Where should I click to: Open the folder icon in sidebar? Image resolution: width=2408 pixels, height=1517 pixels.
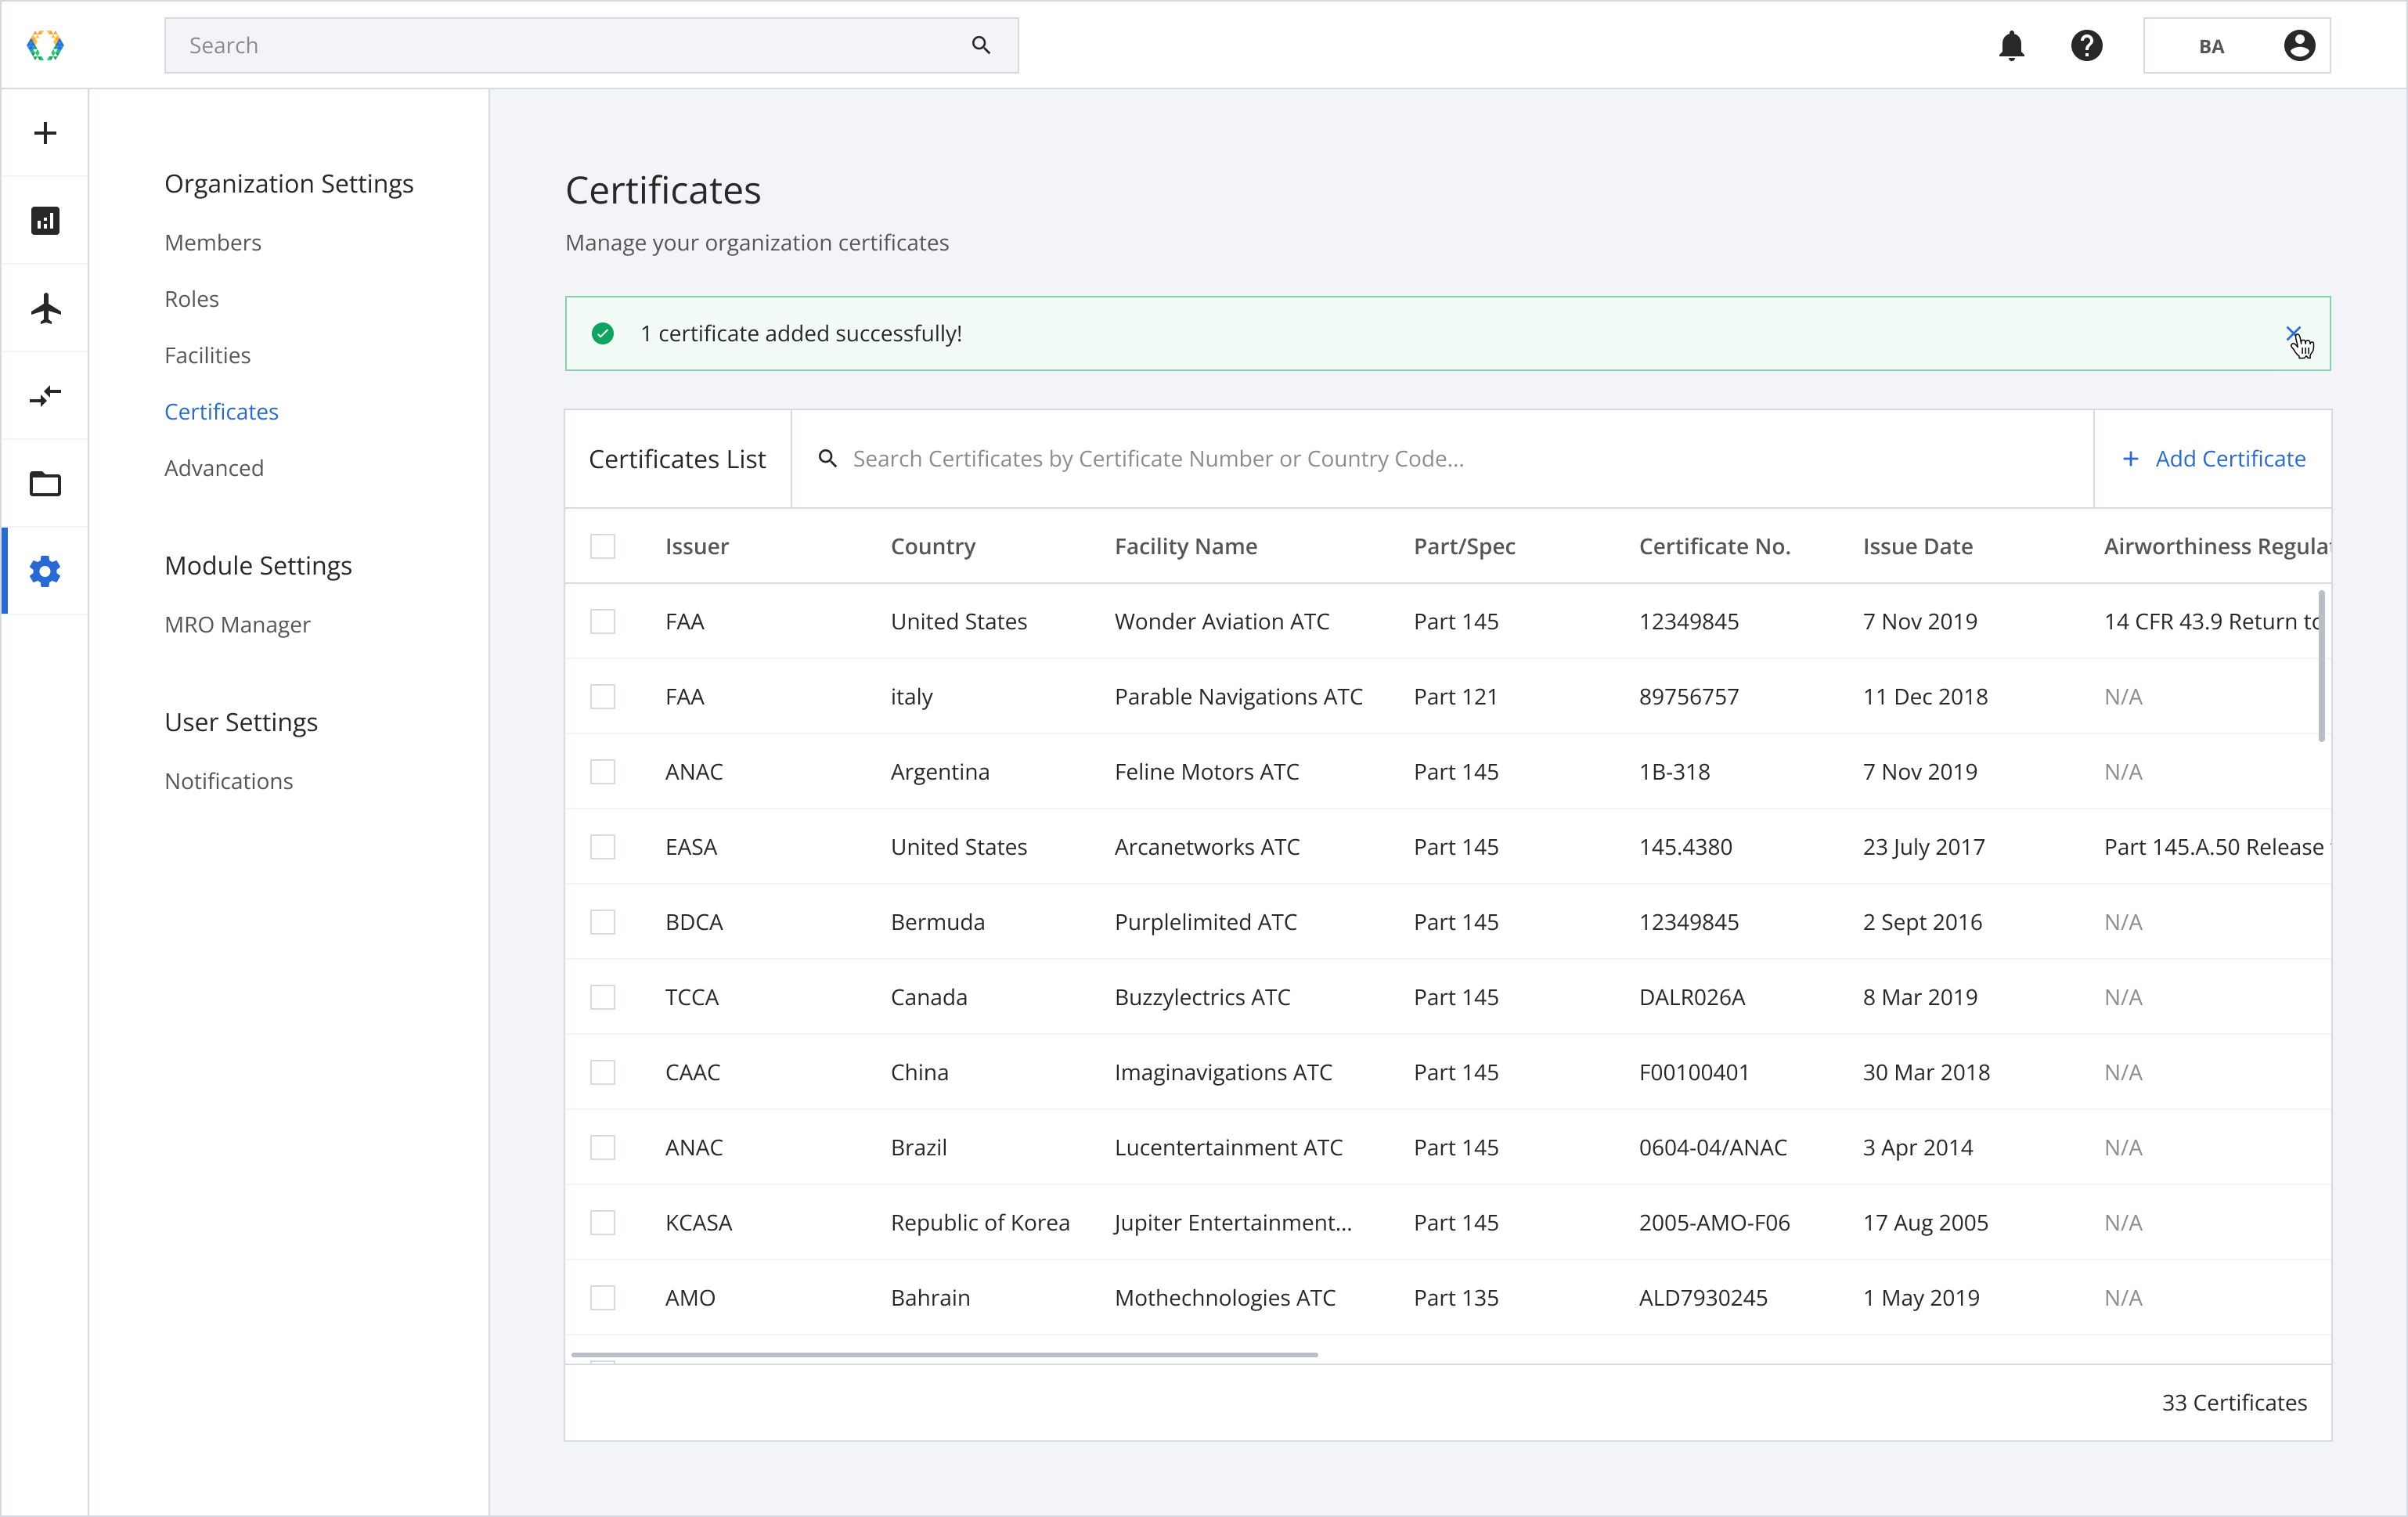pos(45,484)
